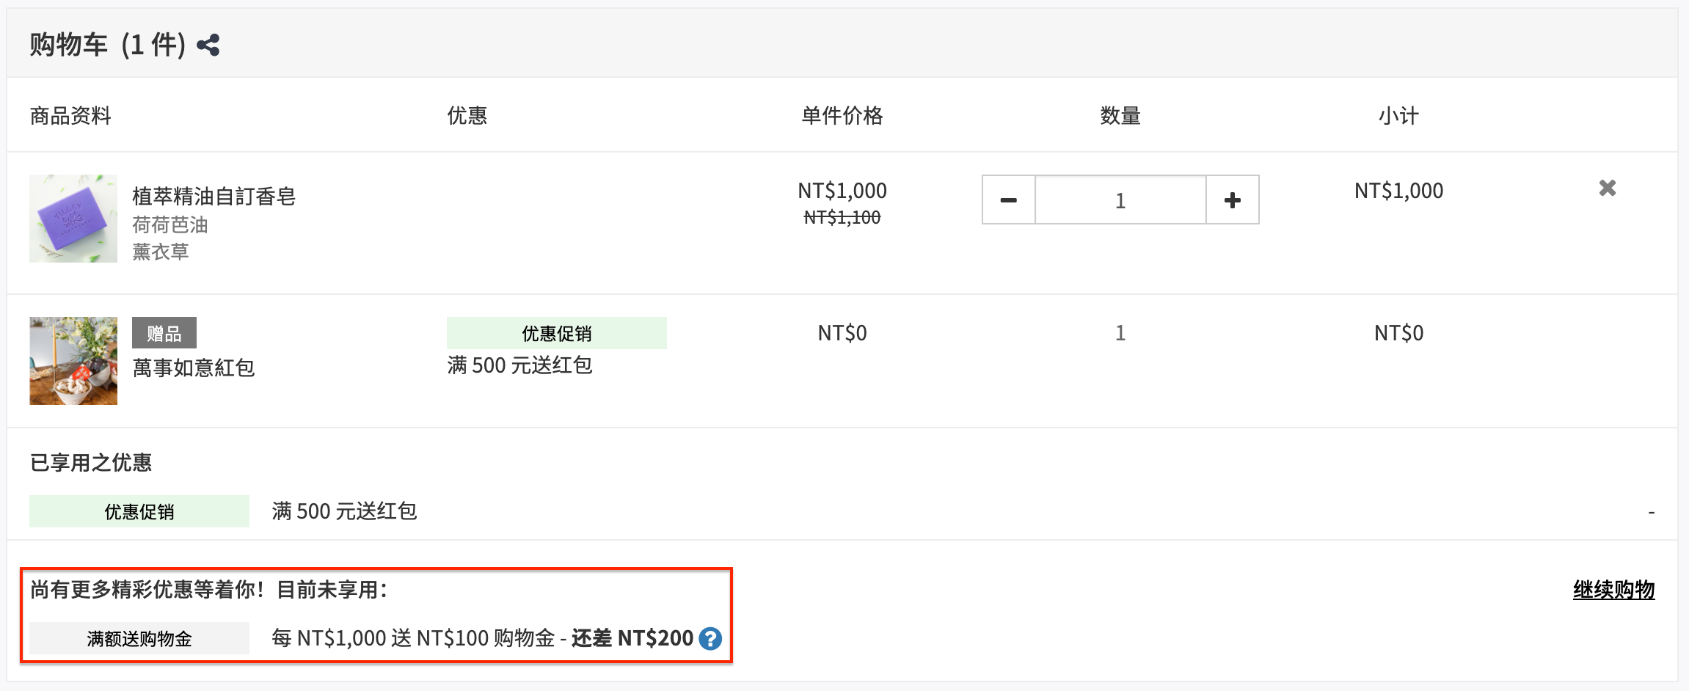
Task: Click the red envelope gift thumbnail
Action: click(x=73, y=361)
